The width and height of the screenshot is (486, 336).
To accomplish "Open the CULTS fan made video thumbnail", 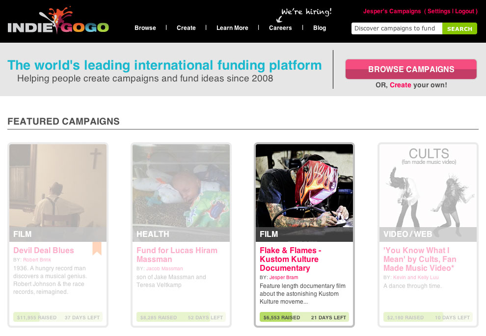I will point(428,193).
